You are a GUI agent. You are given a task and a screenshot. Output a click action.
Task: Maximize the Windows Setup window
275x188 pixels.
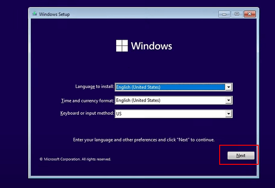236,14
